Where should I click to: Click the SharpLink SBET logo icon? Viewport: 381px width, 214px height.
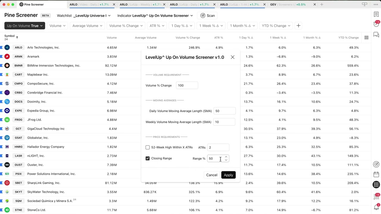tap(7, 183)
